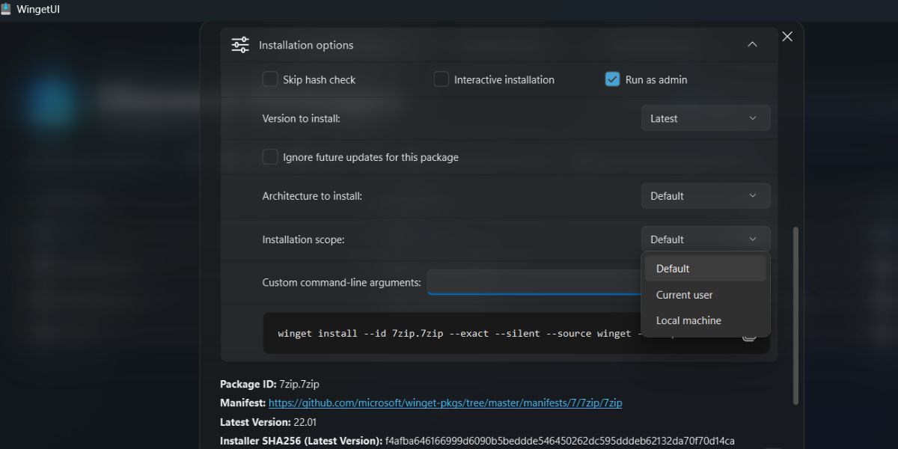The width and height of the screenshot is (898, 449).
Task: Click the Latest Version 22.01 text
Action: [305, 422]
